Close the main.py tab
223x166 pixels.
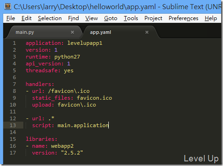[72, 32]
